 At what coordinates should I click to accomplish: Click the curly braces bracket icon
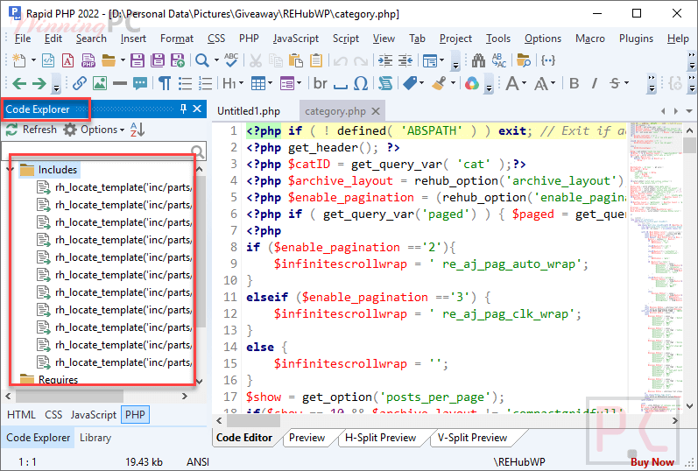[x=548, y=60]
